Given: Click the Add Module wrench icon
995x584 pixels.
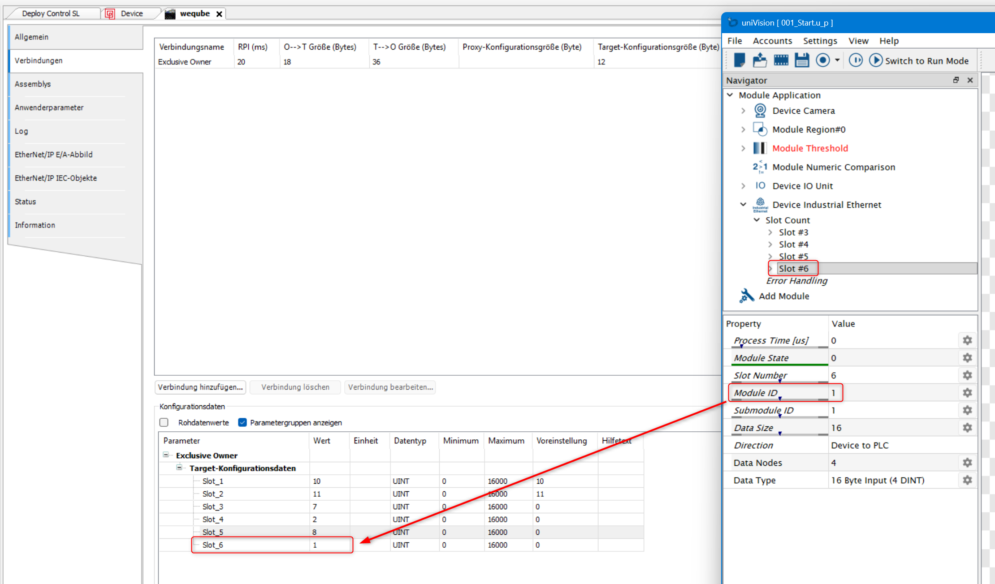Looking at the screenshot, I should pyautogui.click(x=746, y=296).
